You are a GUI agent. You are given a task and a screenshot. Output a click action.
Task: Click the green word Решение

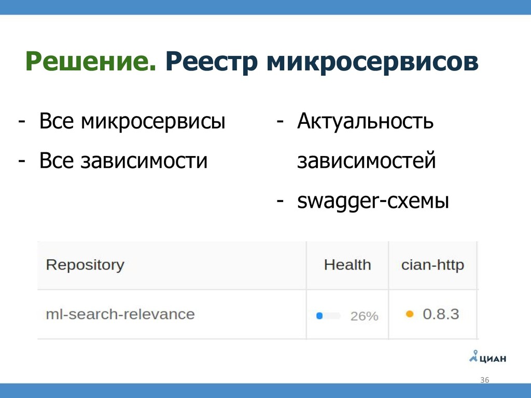91,61
